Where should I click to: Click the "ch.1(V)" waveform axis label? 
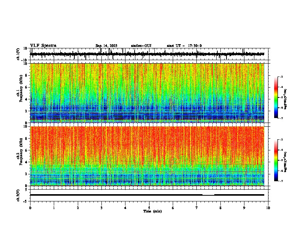coord(18,54)
